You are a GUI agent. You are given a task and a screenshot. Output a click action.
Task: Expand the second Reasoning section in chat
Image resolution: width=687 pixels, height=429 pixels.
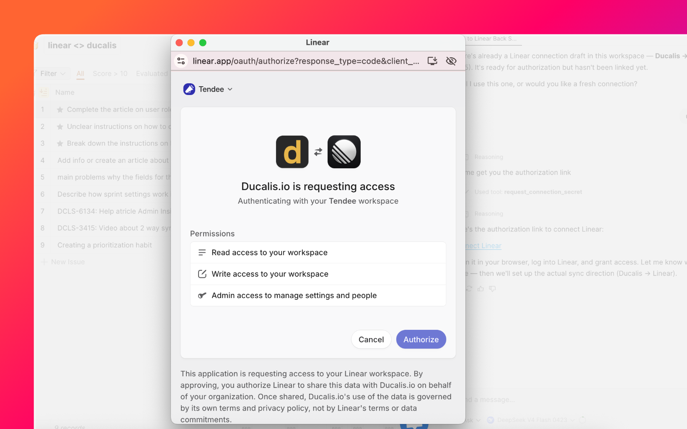[489, 214]
